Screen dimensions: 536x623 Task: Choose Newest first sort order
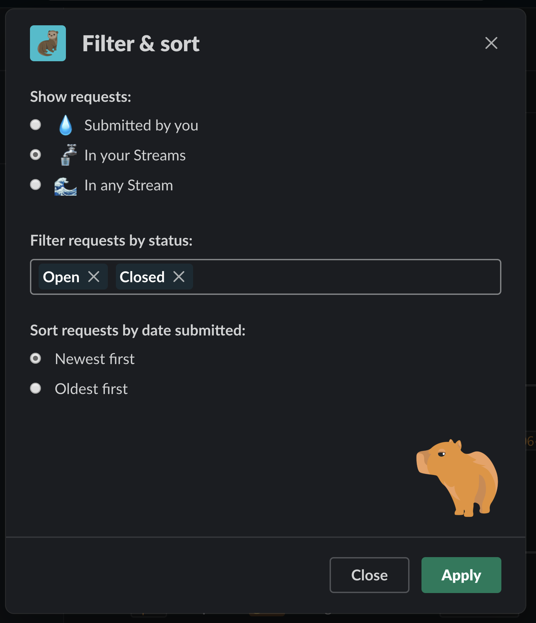click(36, 358)
